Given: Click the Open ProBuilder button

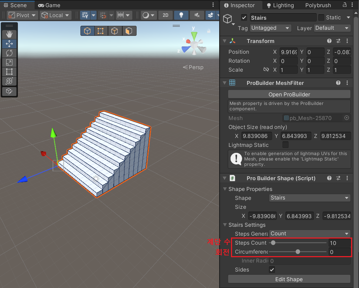Looking at the screenshot, I should point(289,94).
